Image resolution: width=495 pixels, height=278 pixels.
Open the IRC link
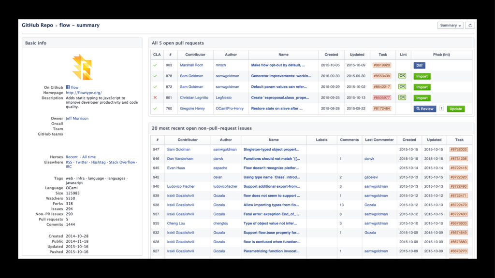(69, 167)
